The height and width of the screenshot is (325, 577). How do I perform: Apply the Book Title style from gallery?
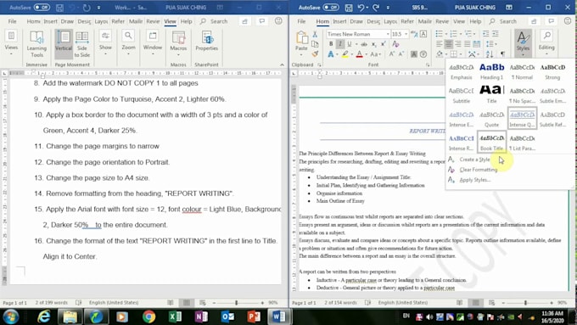491,142
